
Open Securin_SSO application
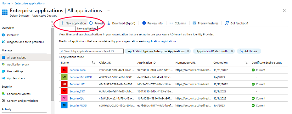tap(77, 91)
